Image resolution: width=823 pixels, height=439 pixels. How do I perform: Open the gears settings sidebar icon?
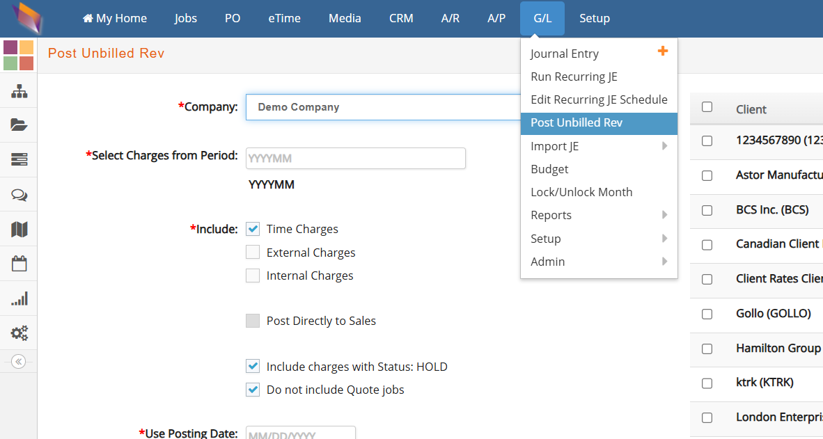click(19, 333)
